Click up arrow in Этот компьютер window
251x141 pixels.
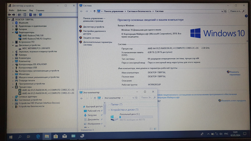[x=95, y=98]
